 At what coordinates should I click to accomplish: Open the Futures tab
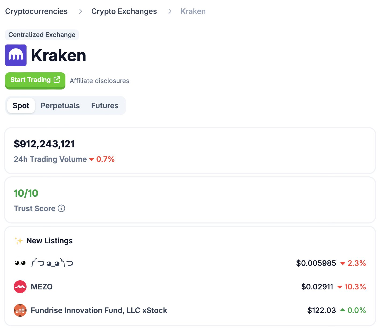pos(105,106)
